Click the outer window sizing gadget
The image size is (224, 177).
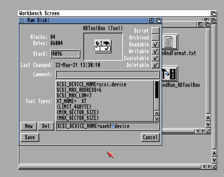coord(214,167)
